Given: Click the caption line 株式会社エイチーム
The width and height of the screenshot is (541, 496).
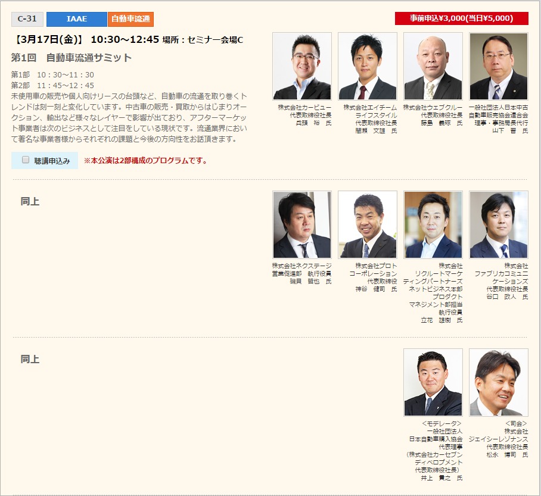Looking at the screenshot, I should click(370, 108).
